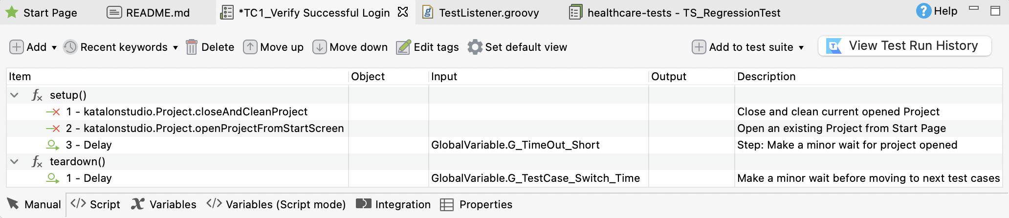Click the Set default view gear icon

pyautogui.click(x=475, y=47)
